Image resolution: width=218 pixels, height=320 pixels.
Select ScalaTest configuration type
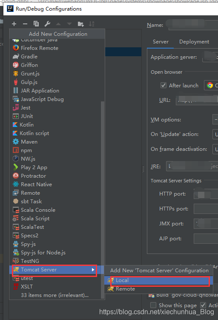click(55, 227)
